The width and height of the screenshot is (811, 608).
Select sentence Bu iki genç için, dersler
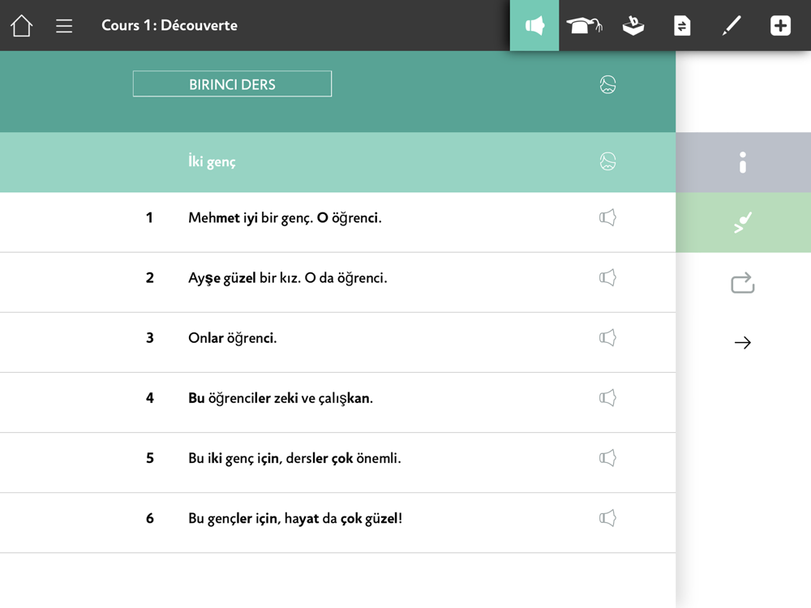point(294,458)
